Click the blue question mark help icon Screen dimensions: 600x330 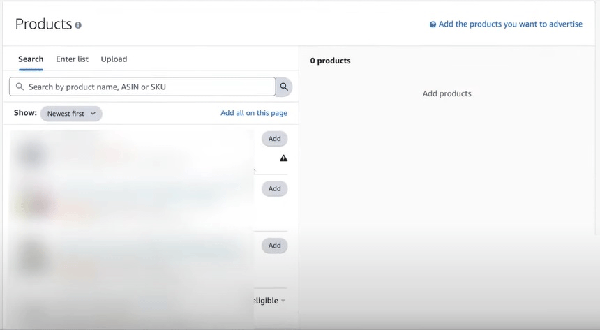(433, 24)
